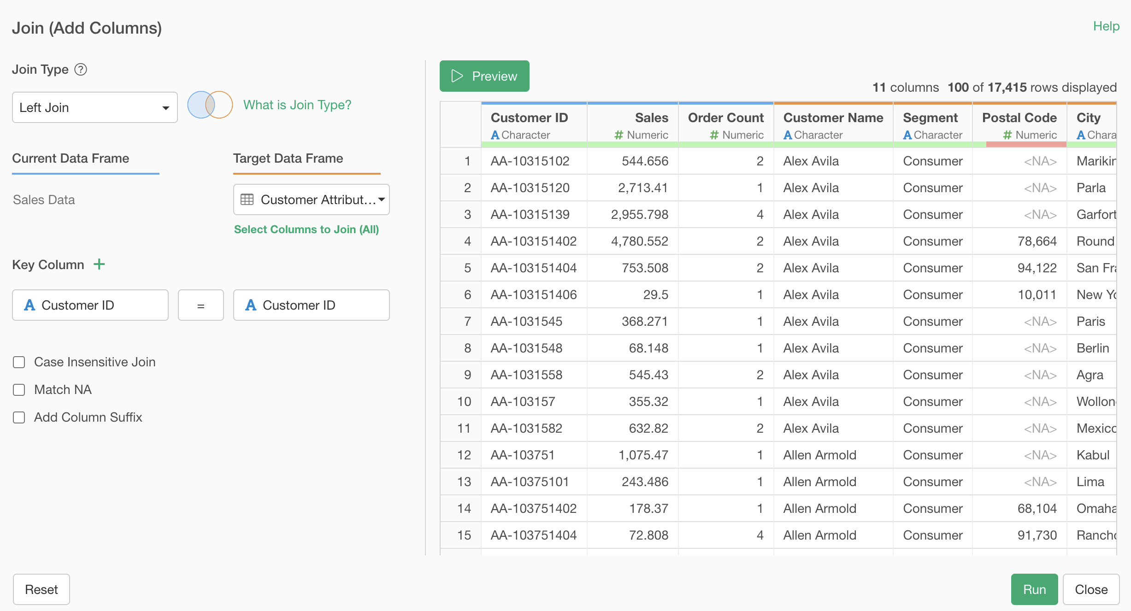Click the equals sign between key columns

200,305
